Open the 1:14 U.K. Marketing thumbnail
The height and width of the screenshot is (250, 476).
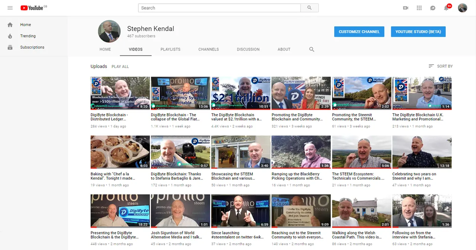422,93
